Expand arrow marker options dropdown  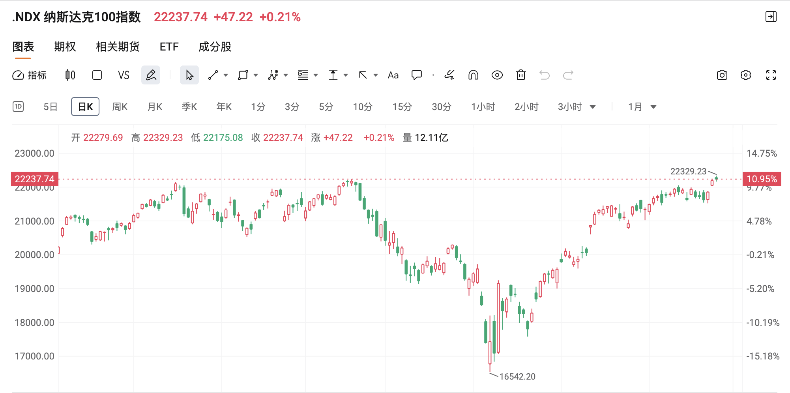point(376,75)
